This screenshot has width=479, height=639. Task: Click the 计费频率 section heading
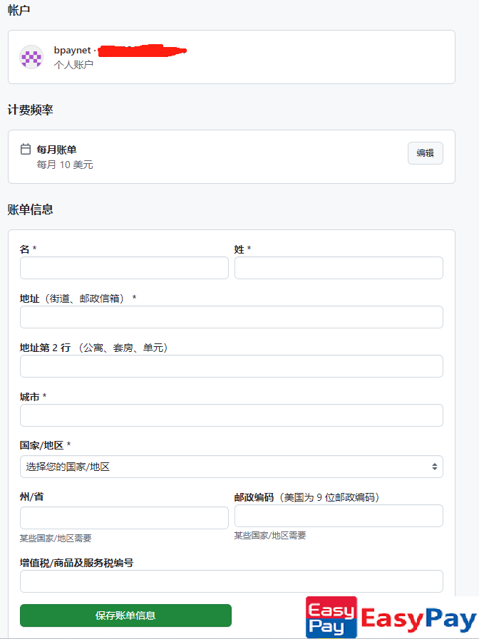tap(30, 110)
